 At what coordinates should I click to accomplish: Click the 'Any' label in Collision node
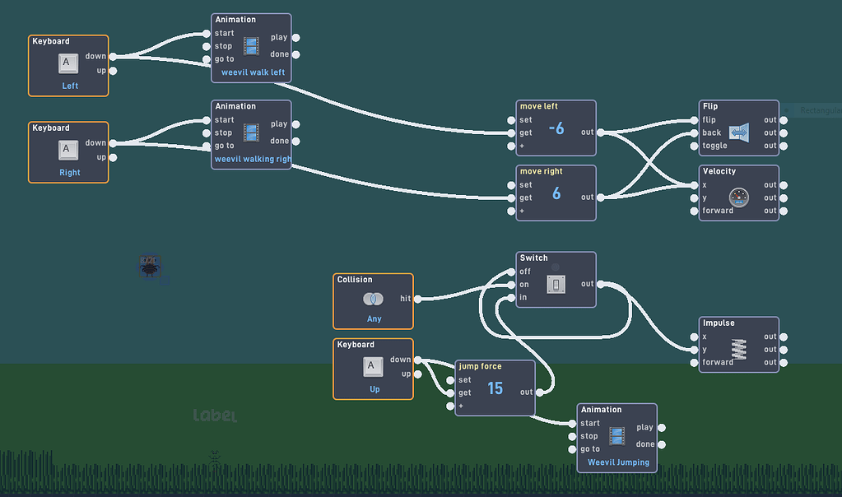coord(374,319)
